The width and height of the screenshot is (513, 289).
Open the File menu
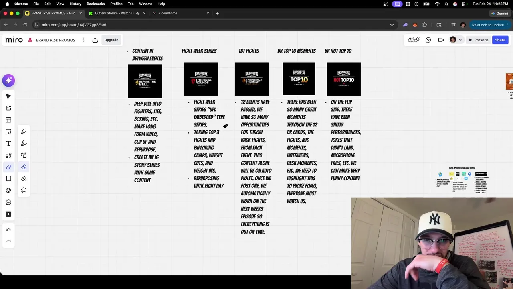pos(36,4)
